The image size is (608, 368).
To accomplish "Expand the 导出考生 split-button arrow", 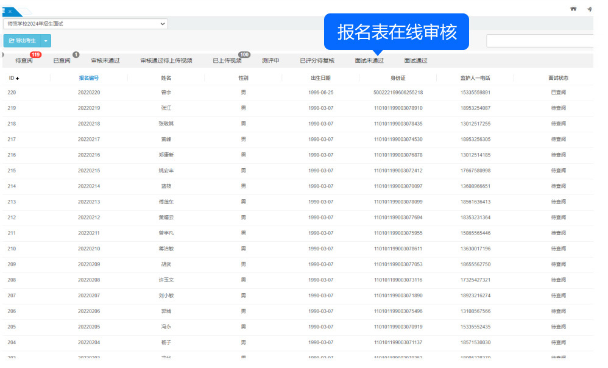I will click(x=46, y=41).
